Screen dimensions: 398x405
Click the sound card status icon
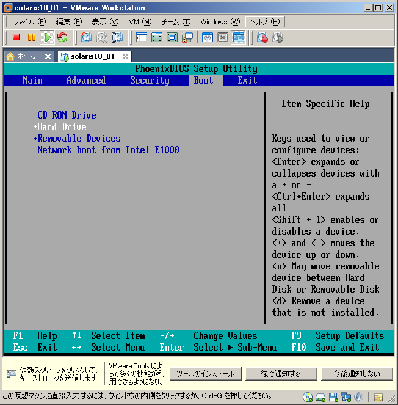pos(358,397)
